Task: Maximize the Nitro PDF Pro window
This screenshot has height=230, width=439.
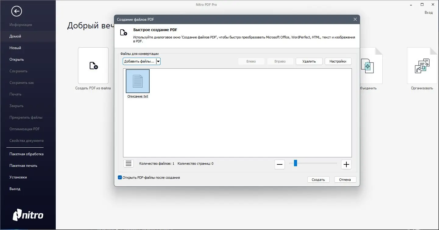Action: (x=422, y=4)
